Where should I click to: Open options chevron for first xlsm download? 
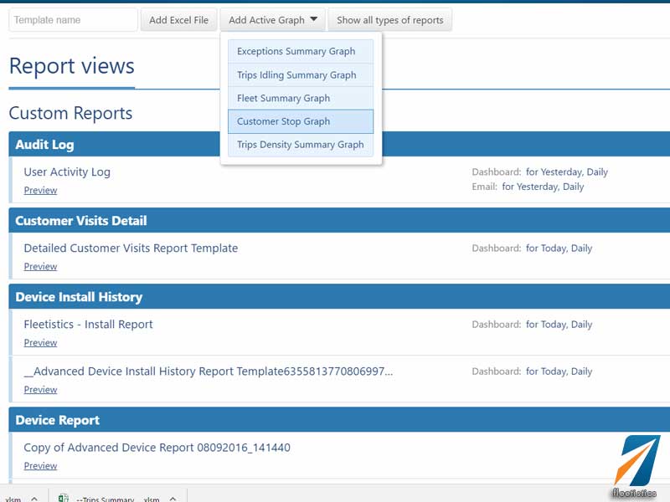tap(34, 498)
